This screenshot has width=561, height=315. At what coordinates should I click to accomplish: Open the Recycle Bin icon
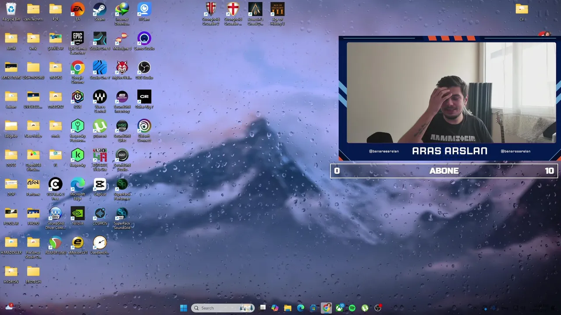[x=11, y=12]
